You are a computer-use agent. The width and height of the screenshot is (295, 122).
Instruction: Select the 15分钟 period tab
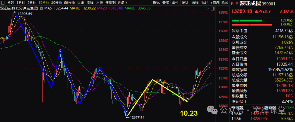[x=43, y=3]
